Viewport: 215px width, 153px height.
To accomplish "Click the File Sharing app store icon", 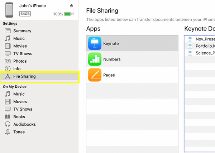I will click(8, 76).
